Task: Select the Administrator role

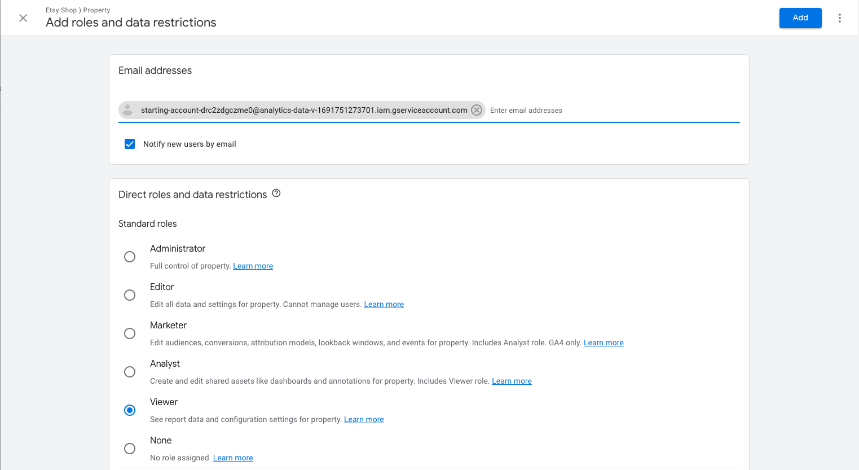Action: click(130, 257)
